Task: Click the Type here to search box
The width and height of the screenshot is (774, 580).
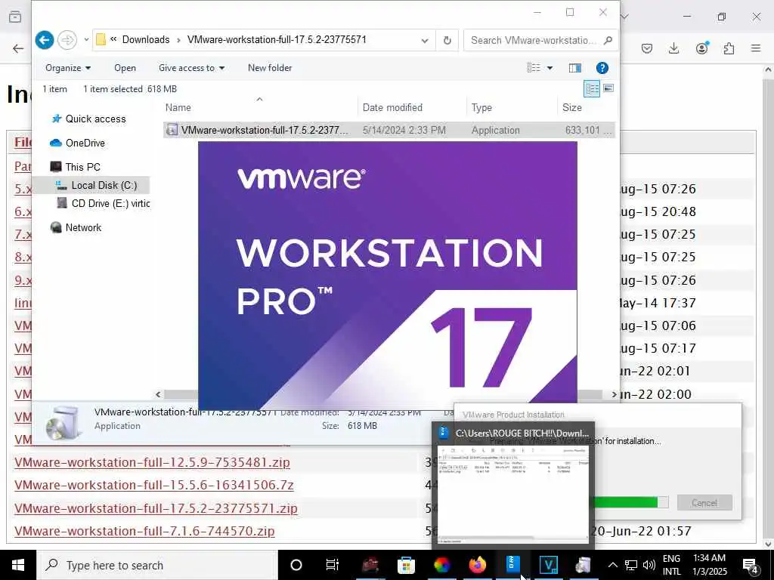Action: coord(157,565)
